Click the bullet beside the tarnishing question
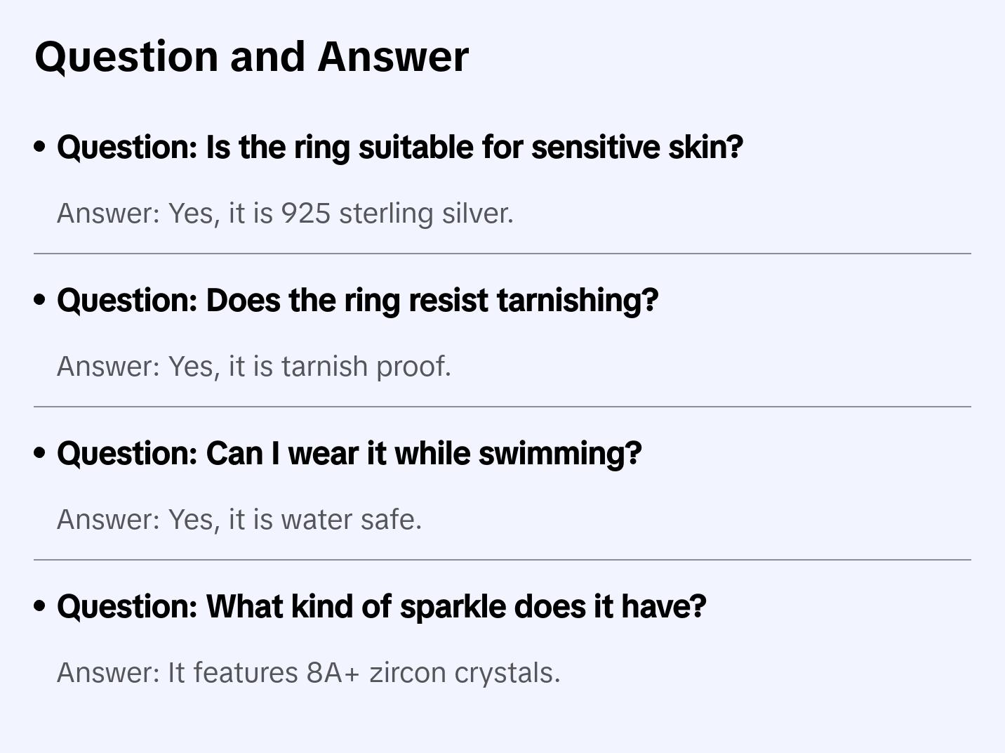Viewport: 1005px width, 753px height. coord(40,301)
